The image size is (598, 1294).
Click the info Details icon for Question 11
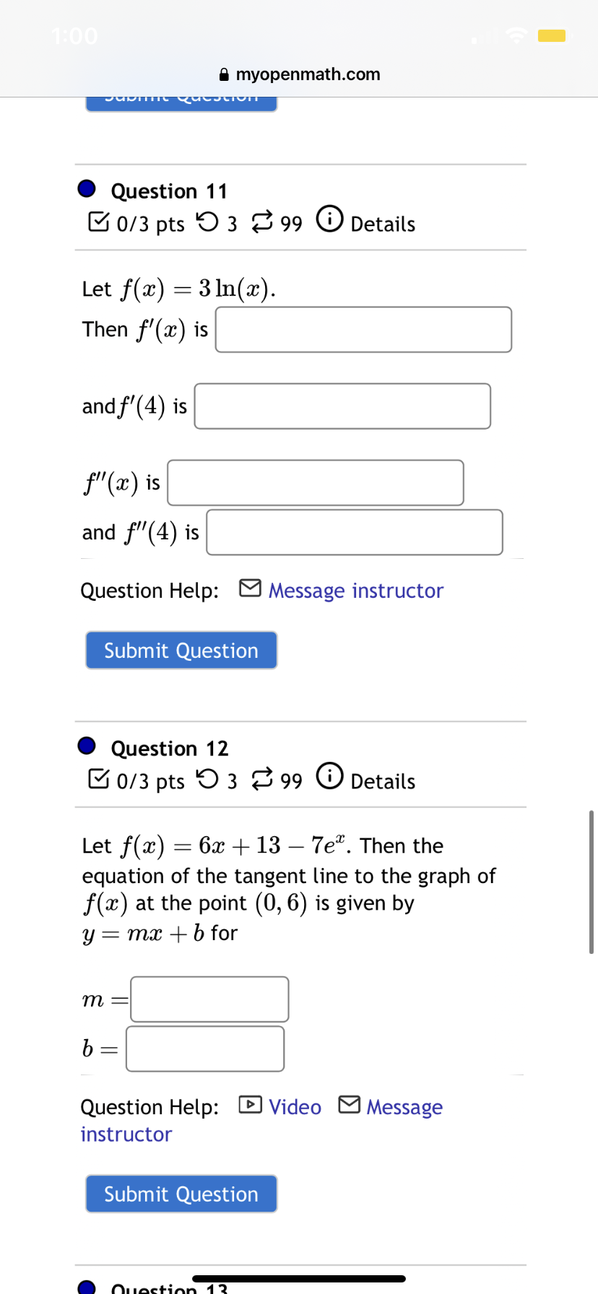pos(329,220)
